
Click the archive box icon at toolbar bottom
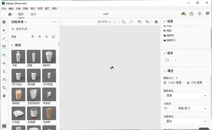pos(4,126)
